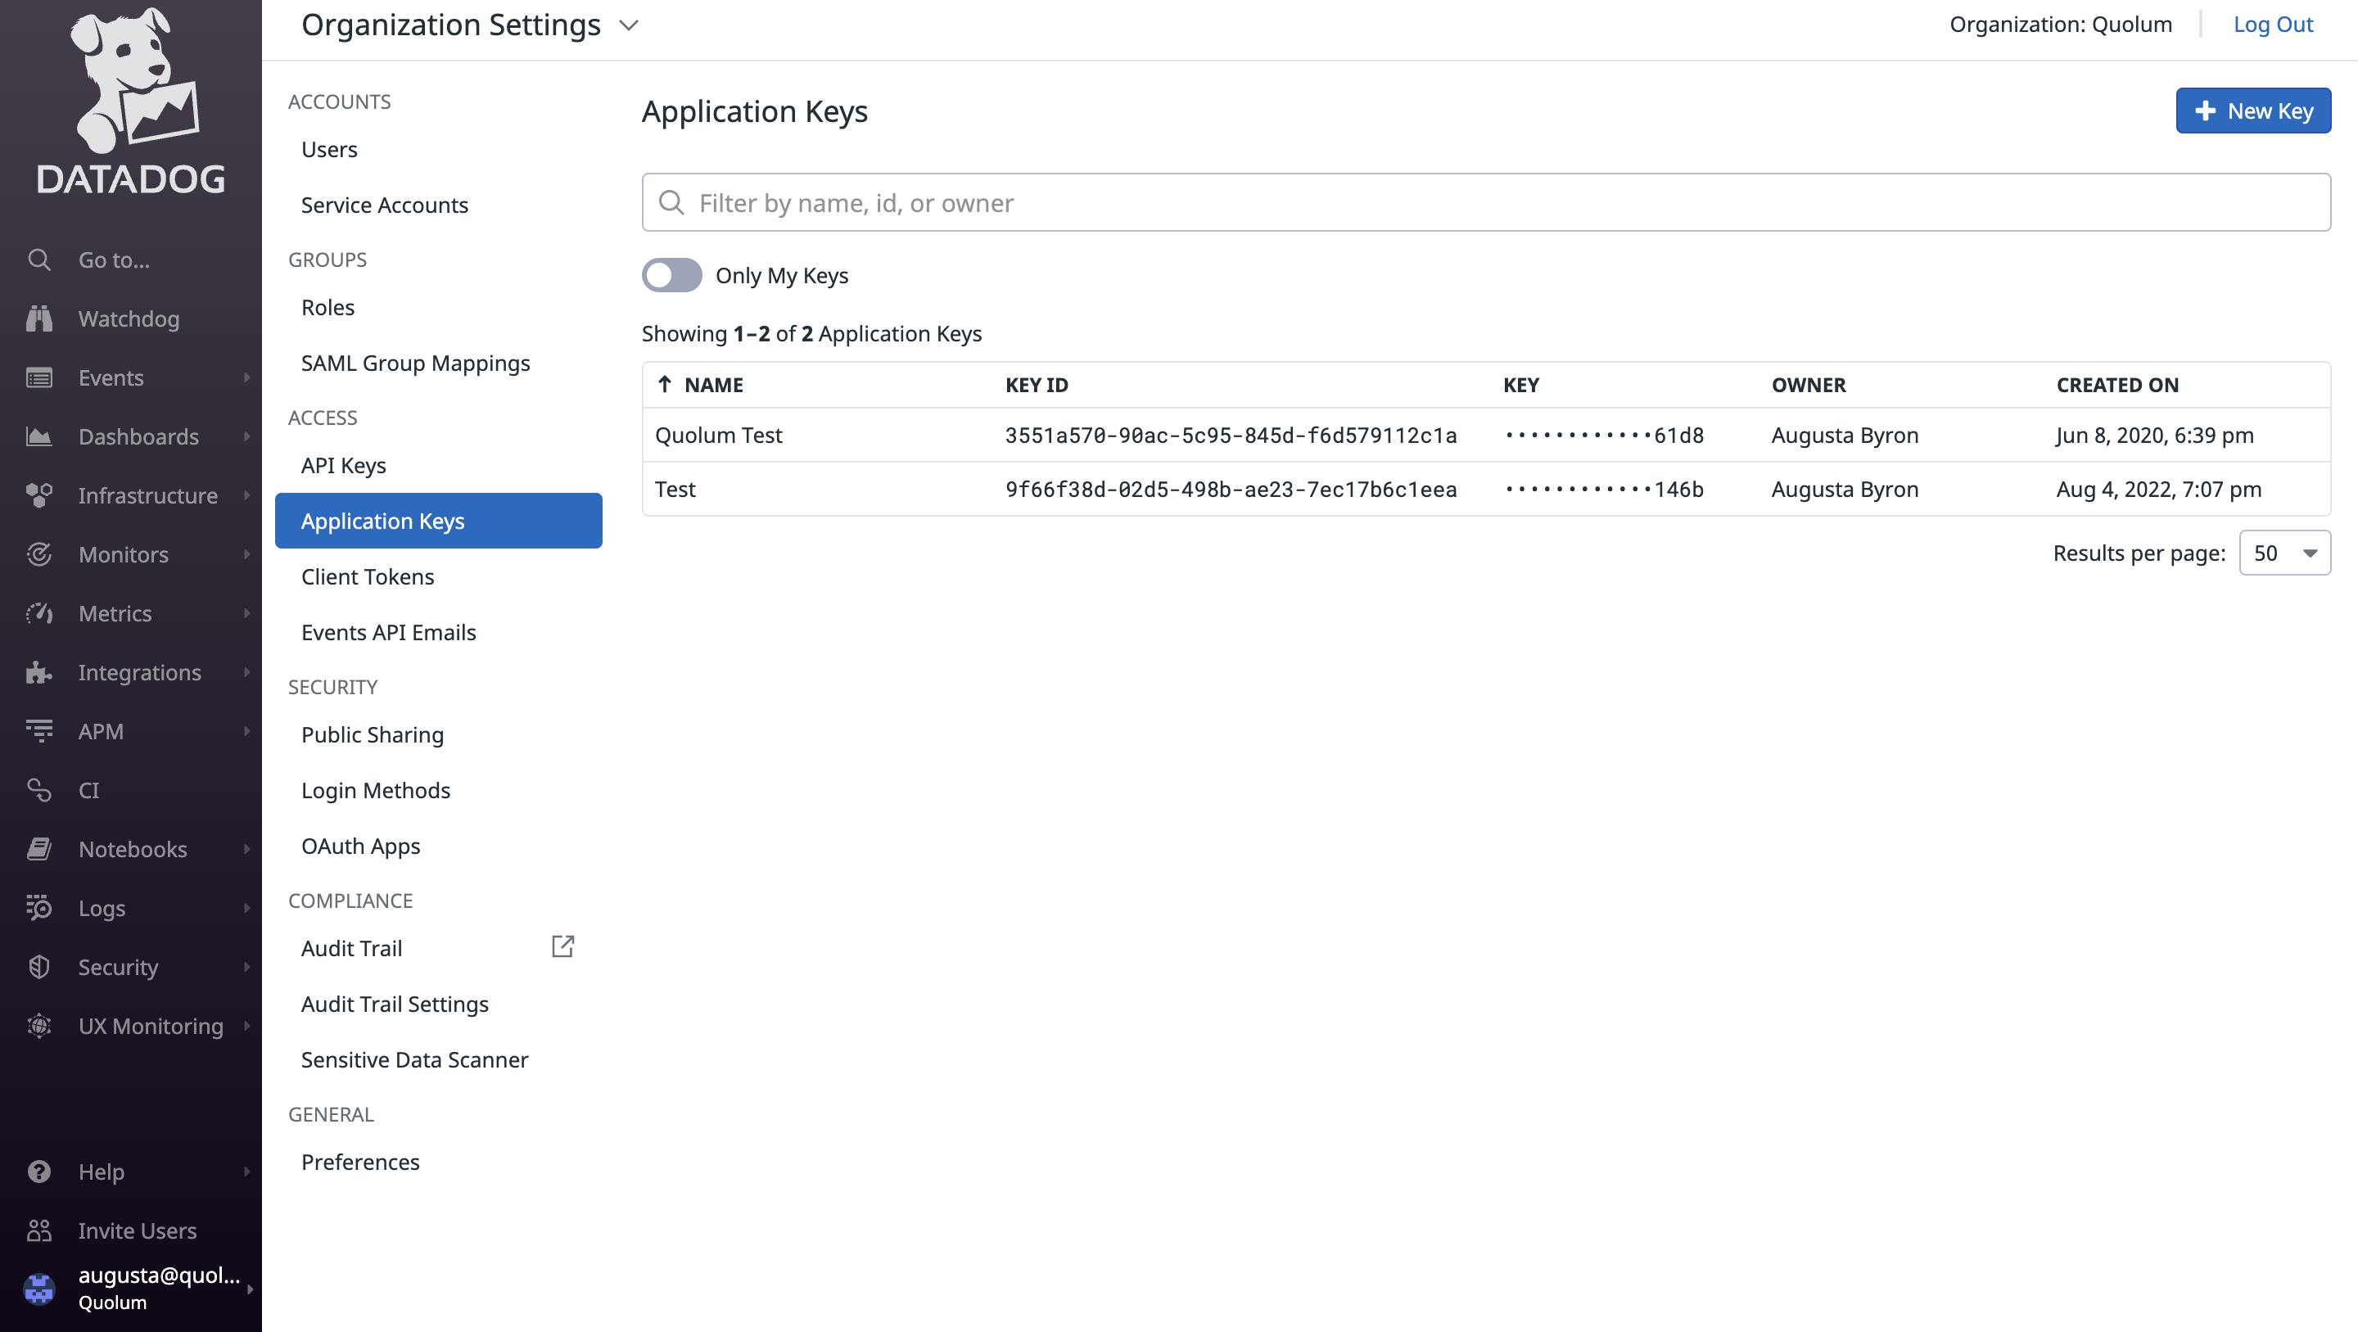
Task: Expand the Logs submenu arrow
Action: pos(246,908)
